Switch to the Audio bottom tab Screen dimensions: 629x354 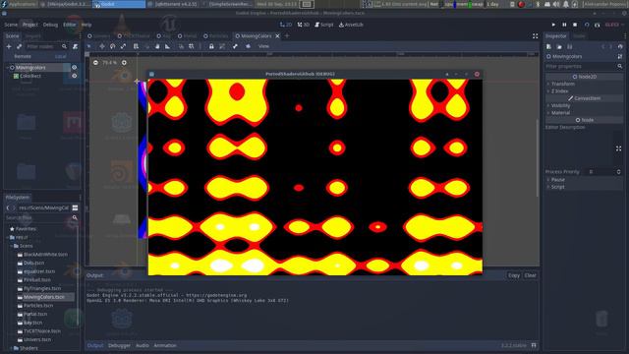coord(142,345)
